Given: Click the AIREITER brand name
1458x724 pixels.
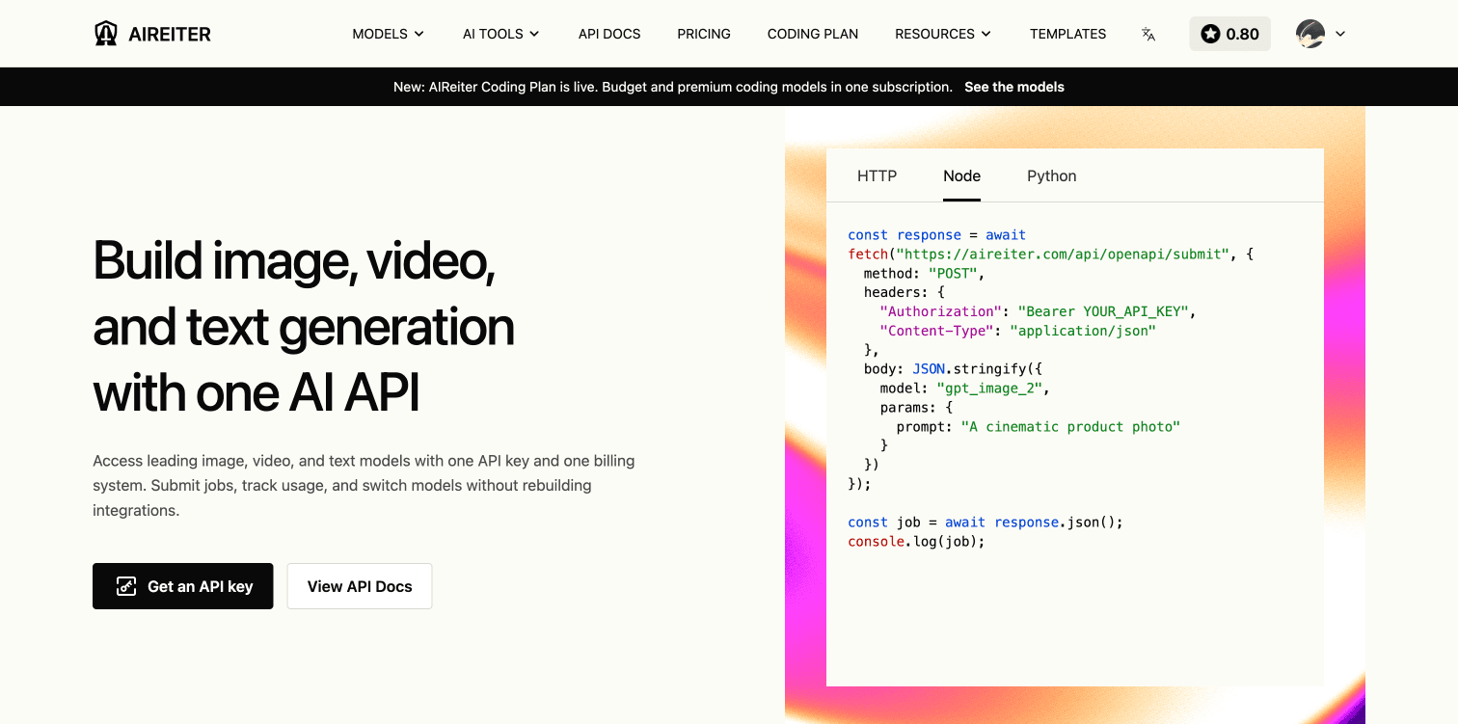Looking at the screenshot, I should click(x=170, y=34).
